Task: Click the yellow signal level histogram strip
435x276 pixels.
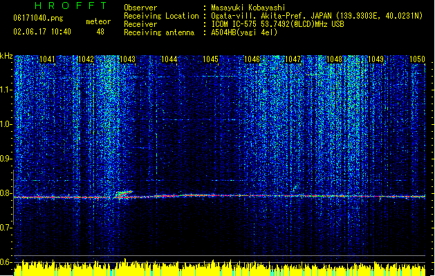Action: point(219,268)
